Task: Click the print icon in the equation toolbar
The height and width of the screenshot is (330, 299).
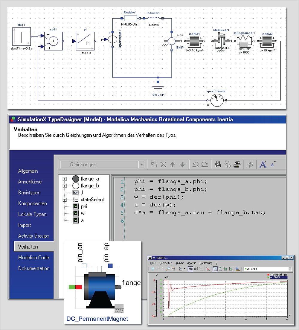Action: 237,164
